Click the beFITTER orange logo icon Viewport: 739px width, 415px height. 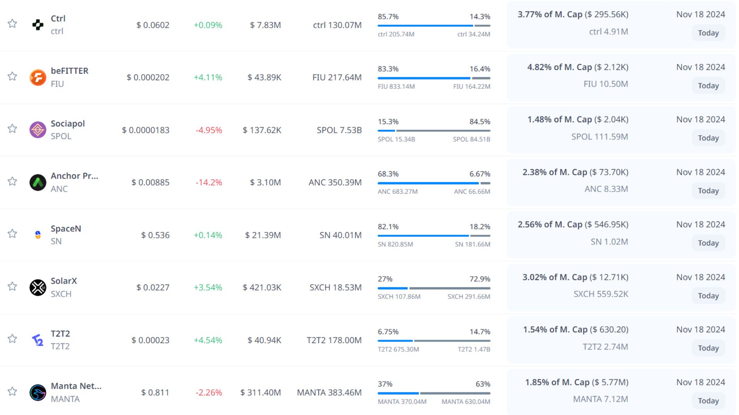pyautogui.click(x=38, y=78)
